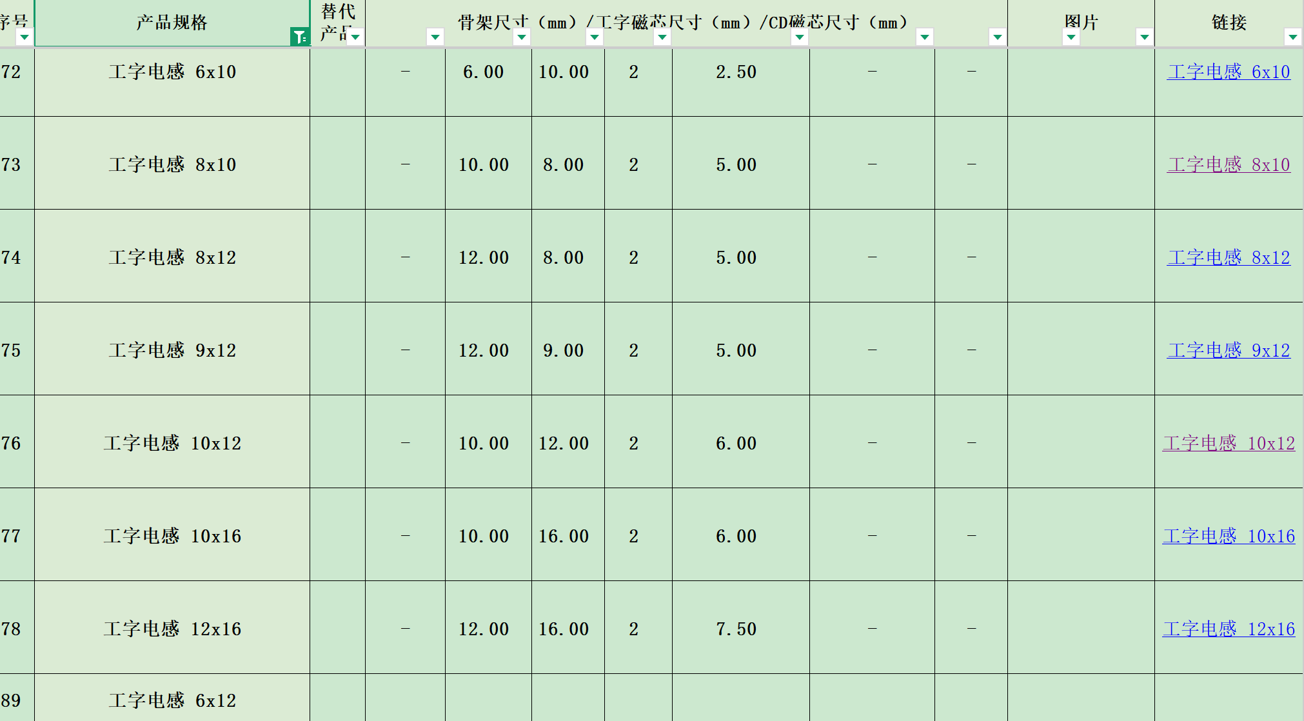The width and height of the screenshot is (1304, 721).
Task: Select the serial number cell 76
Action: (x=17, y=443)
